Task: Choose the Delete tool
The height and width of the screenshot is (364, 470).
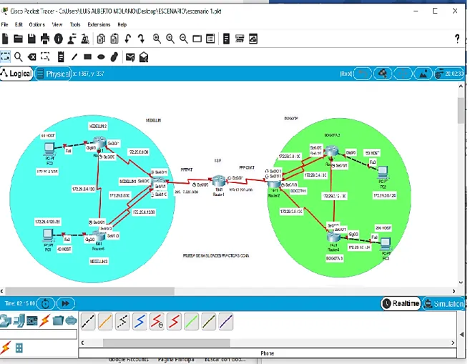Action: (31, 56)
